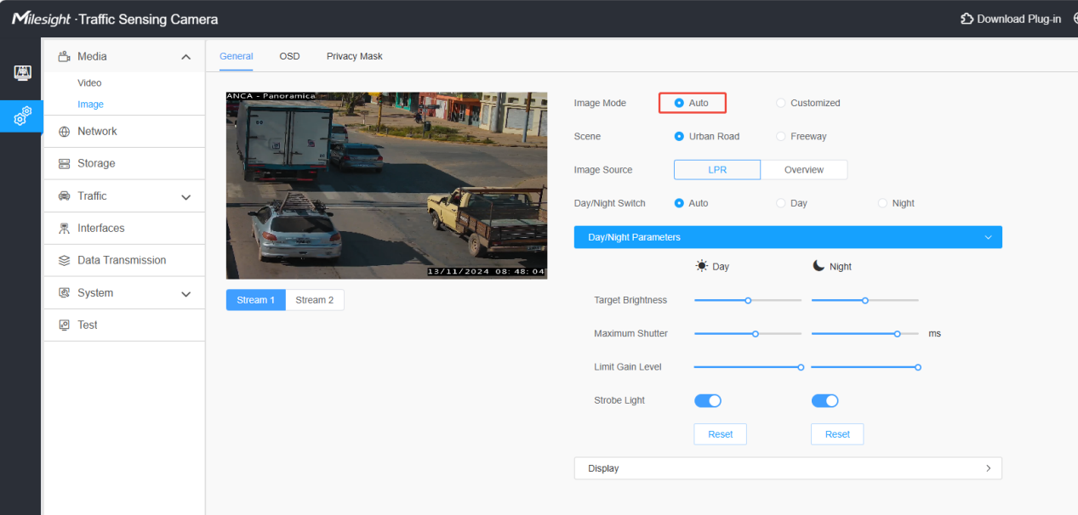Click the Interfaces icon in sidebar
This screenshot has height=515, width=1078.
(64, 229)
